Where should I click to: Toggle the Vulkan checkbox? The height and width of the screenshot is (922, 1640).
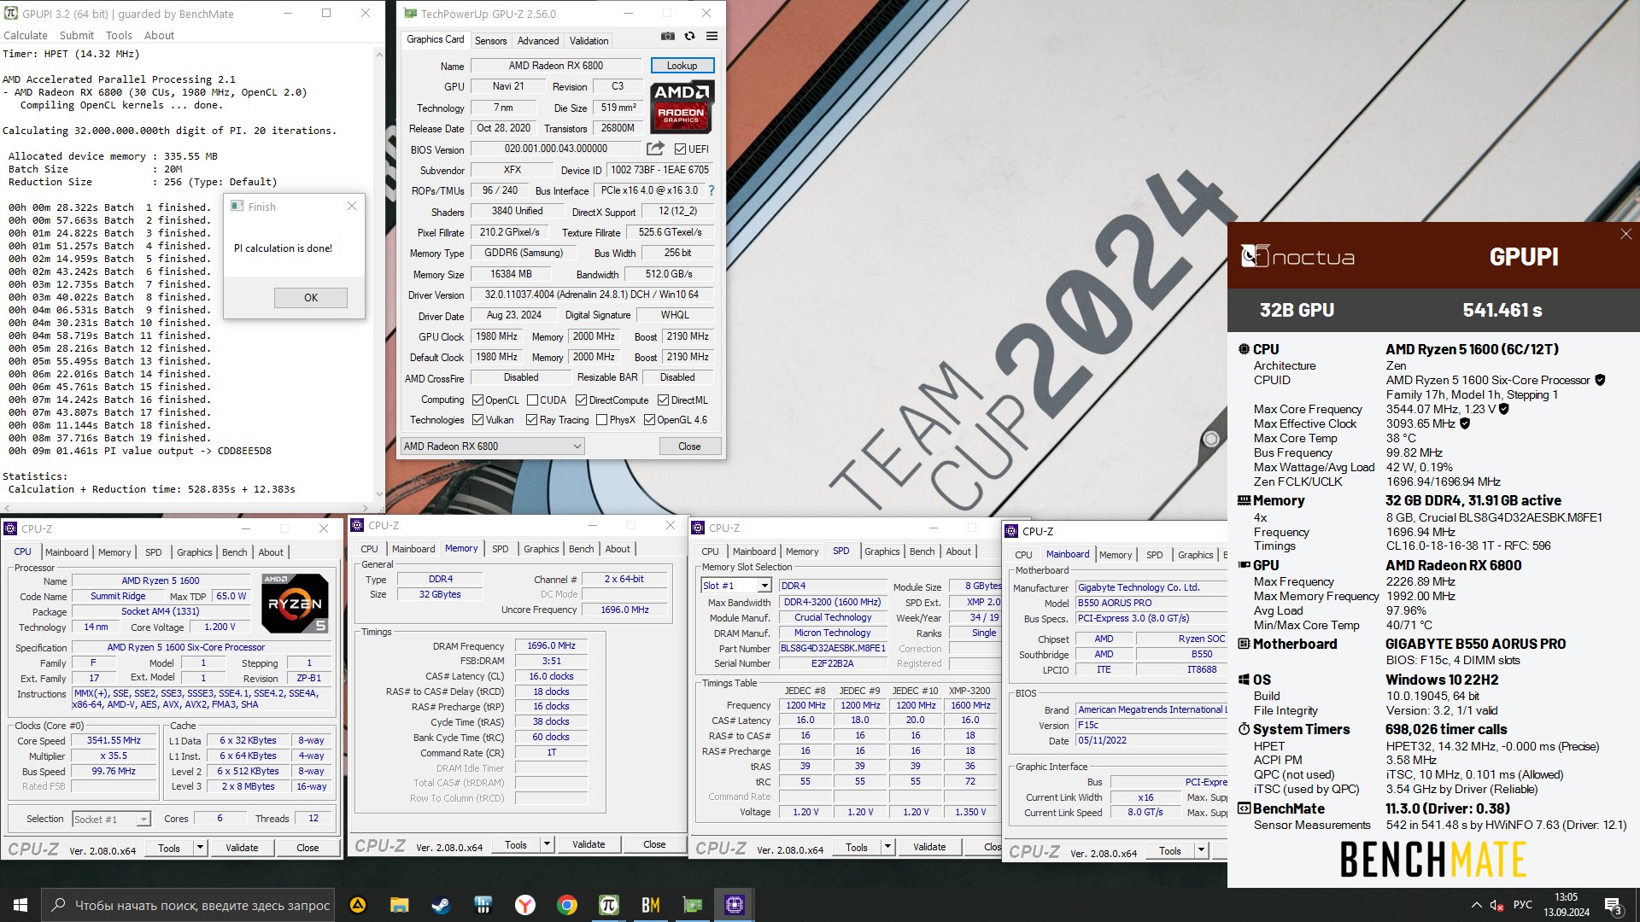[477, 419]
